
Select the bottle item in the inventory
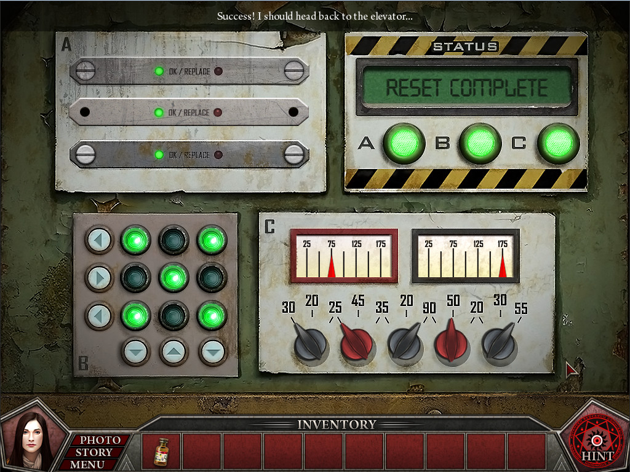point(162,452)
